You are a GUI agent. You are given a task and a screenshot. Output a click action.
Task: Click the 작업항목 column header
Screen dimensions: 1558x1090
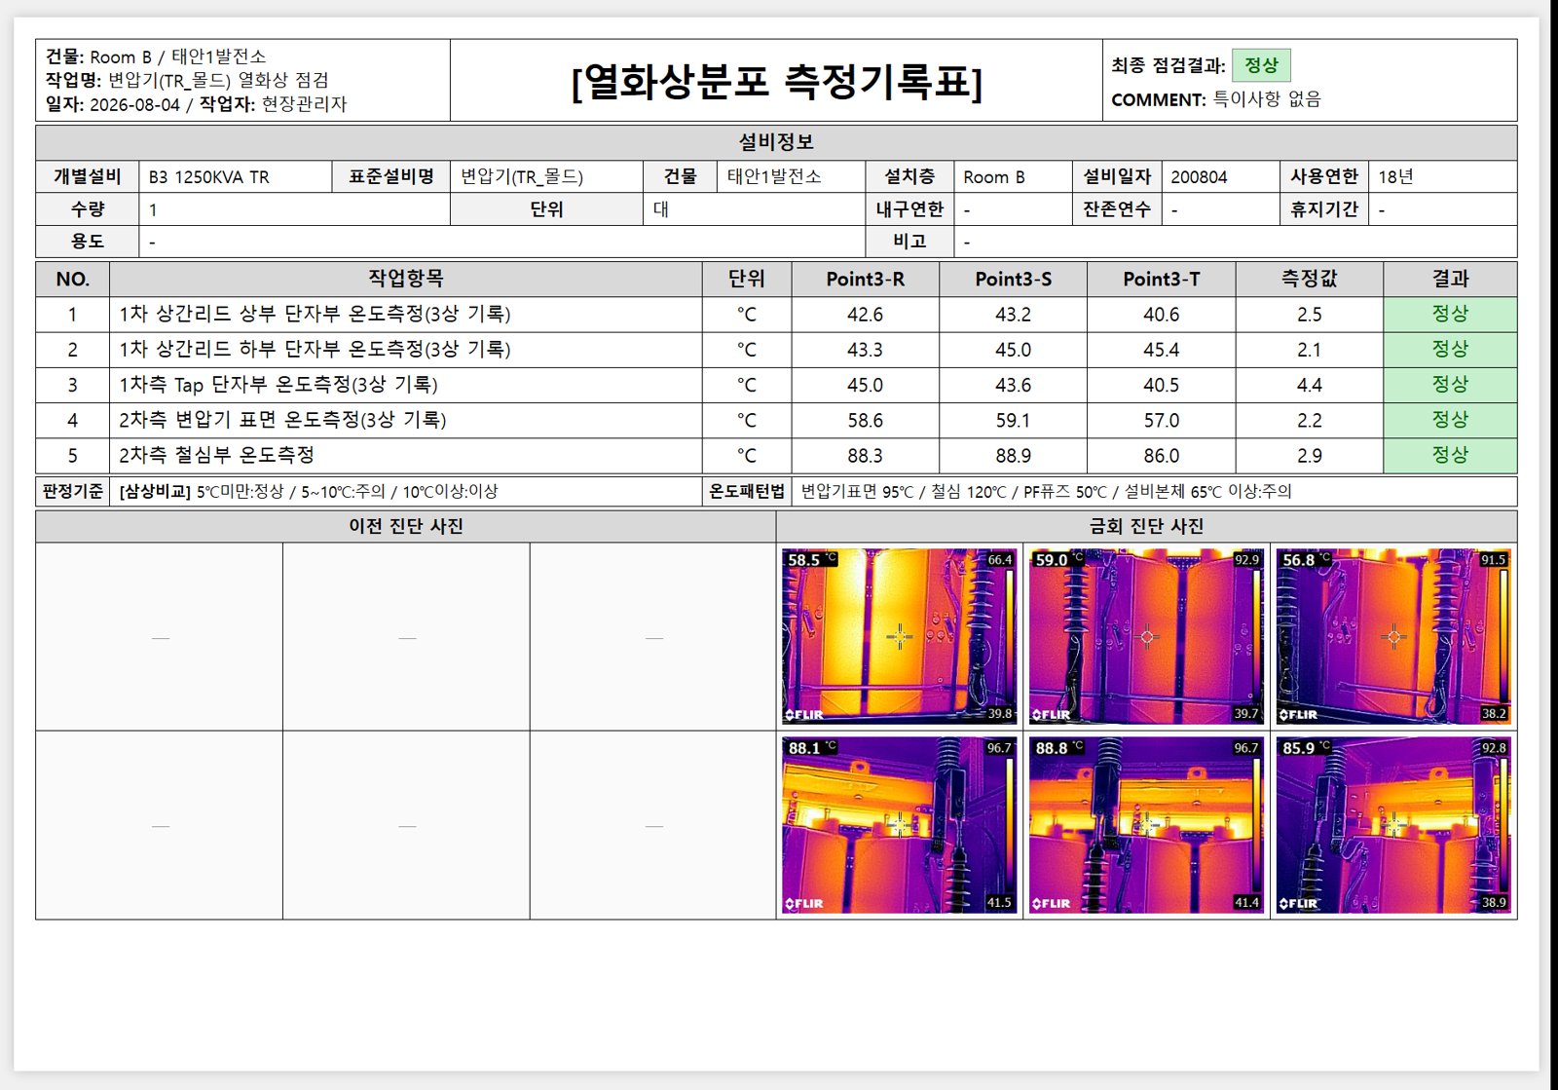(405, 279)
